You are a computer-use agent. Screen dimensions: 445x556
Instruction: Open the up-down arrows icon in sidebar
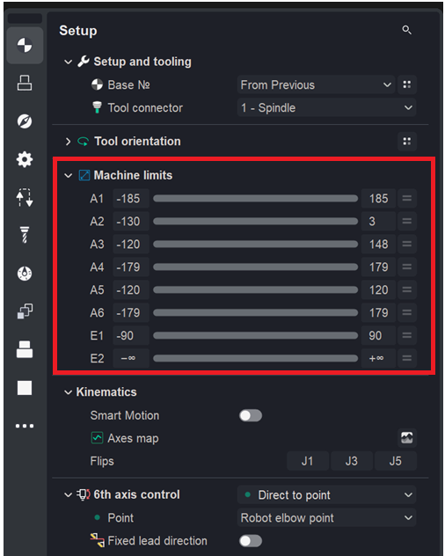pyautogui.click(x=25, y=197)
